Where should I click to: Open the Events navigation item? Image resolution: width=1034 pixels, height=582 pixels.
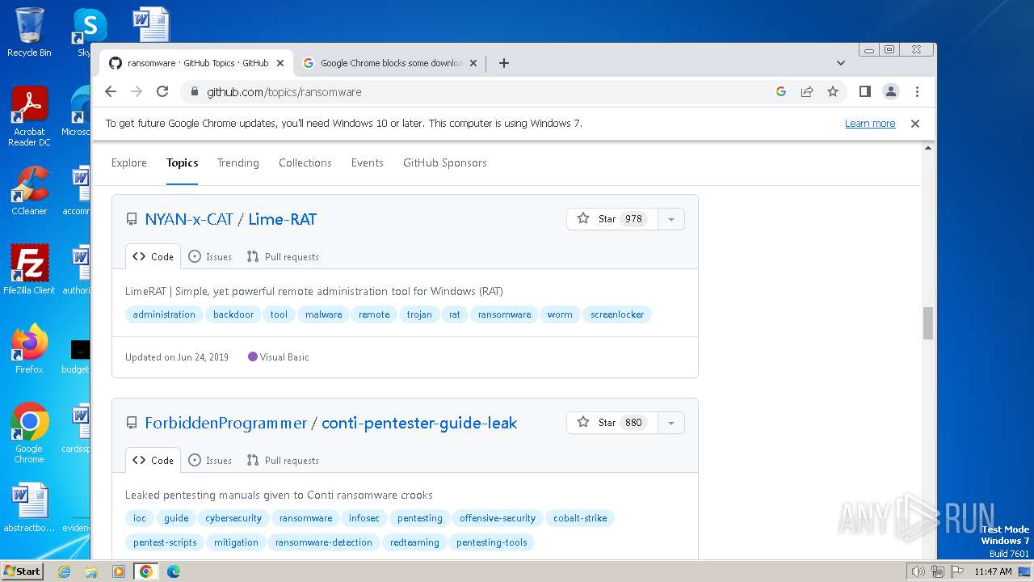point(368,162)
